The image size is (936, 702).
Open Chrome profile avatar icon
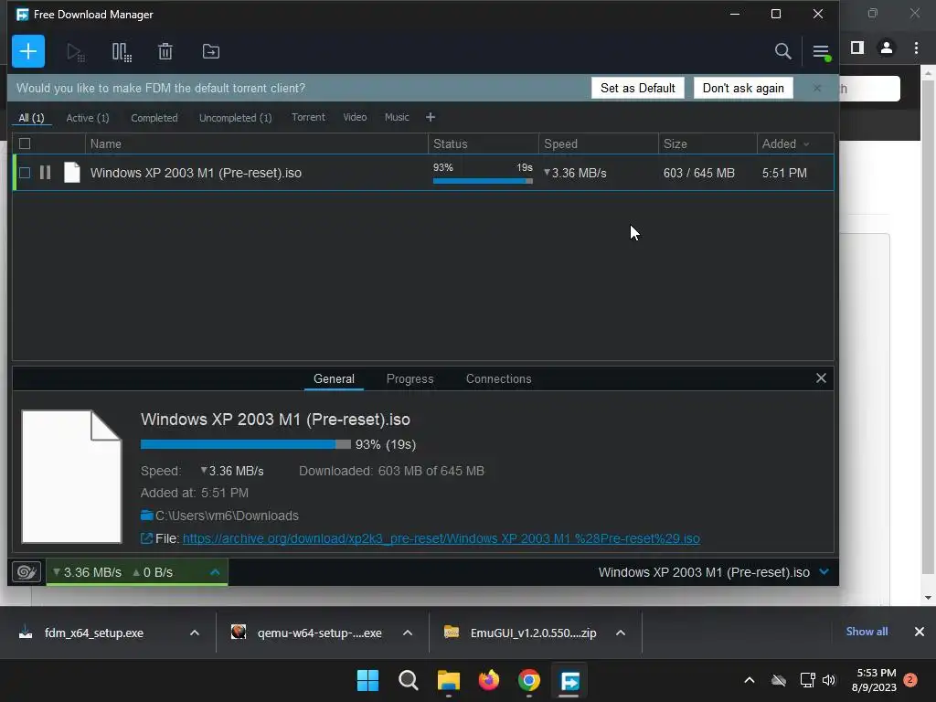pyautogui.click(x=887, y=48)
